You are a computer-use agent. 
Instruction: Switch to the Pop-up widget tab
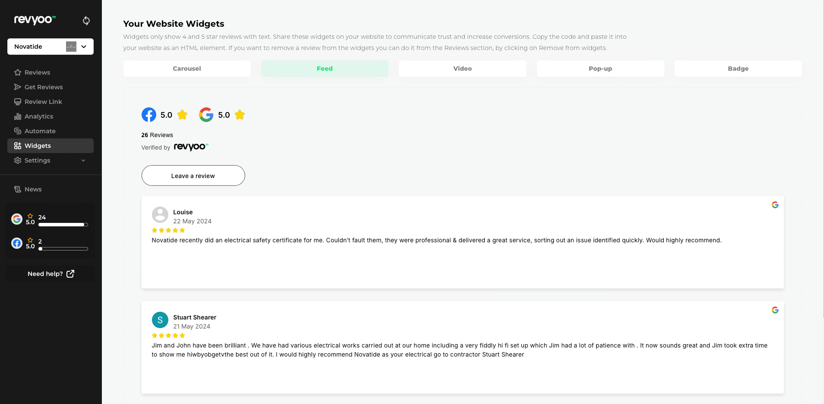(x=600, y=69)
